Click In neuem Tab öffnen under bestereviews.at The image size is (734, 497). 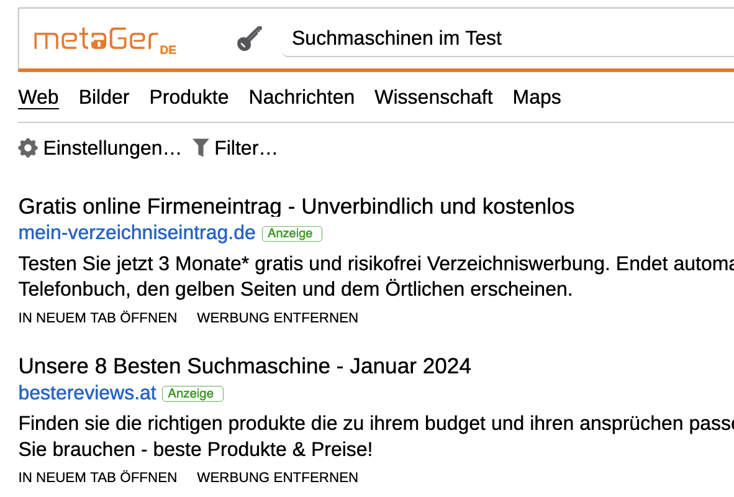97,477
